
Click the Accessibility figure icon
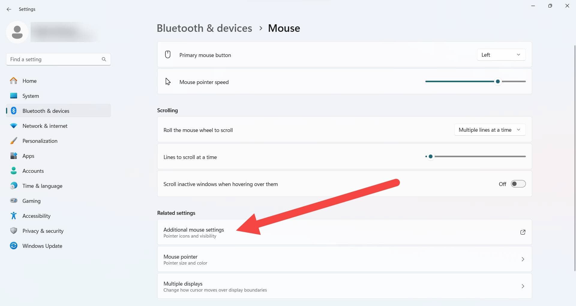coord(13,216)
